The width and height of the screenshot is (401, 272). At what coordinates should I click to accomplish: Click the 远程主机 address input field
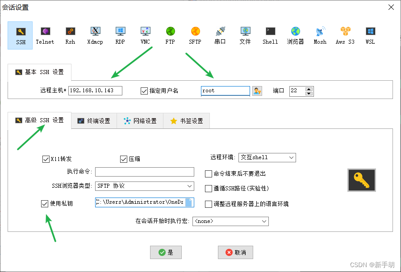click(x=95, y=90)
